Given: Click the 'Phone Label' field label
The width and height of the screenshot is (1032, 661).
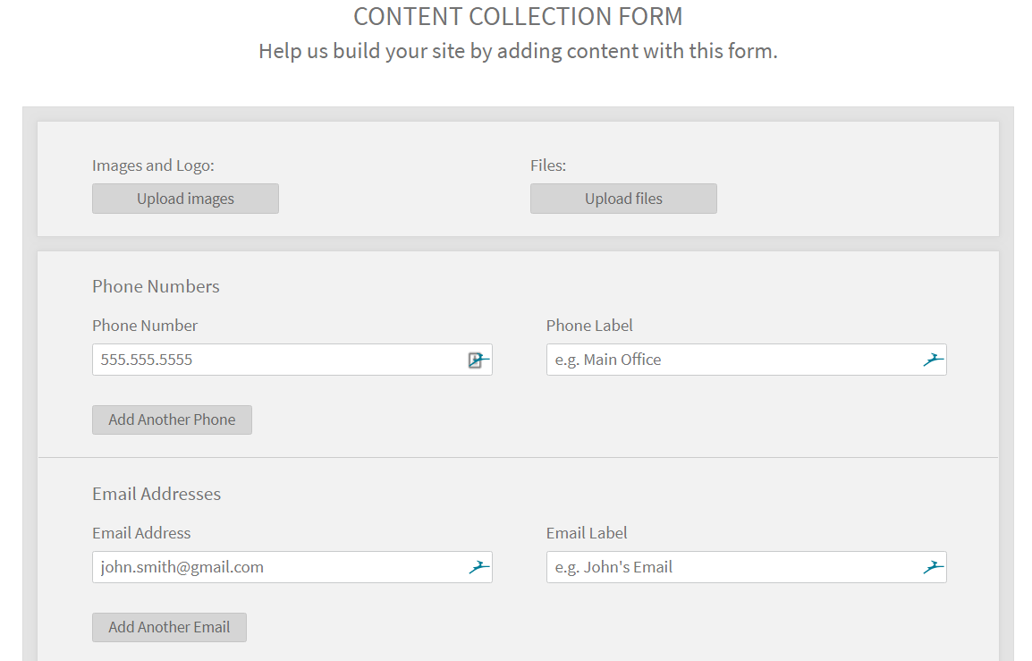Looking at the screenshot, I should pos(589,326).
